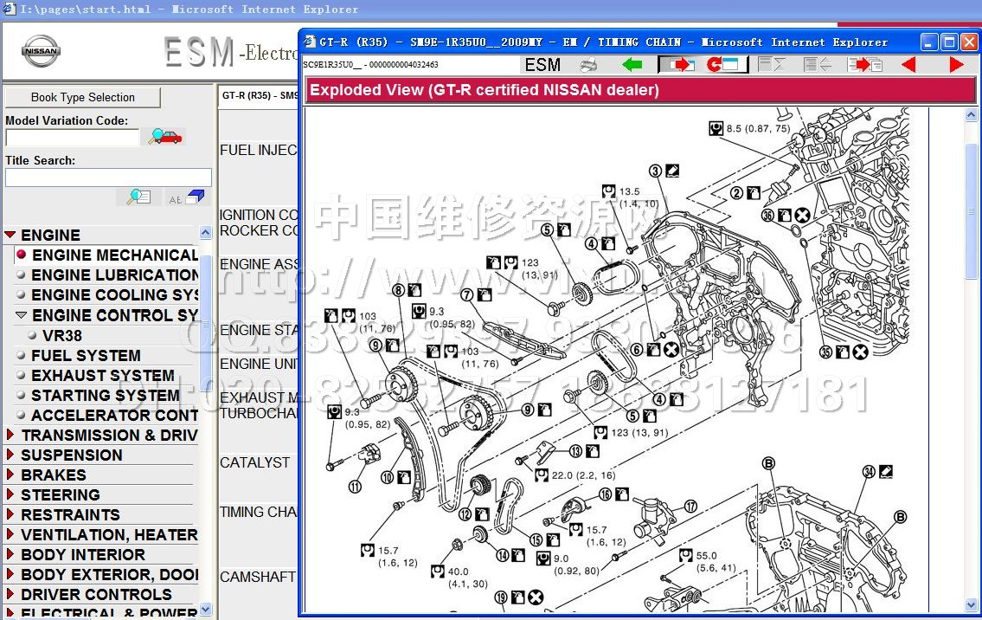
Task: Expand the BRAKES category
Action: [10, 475]
